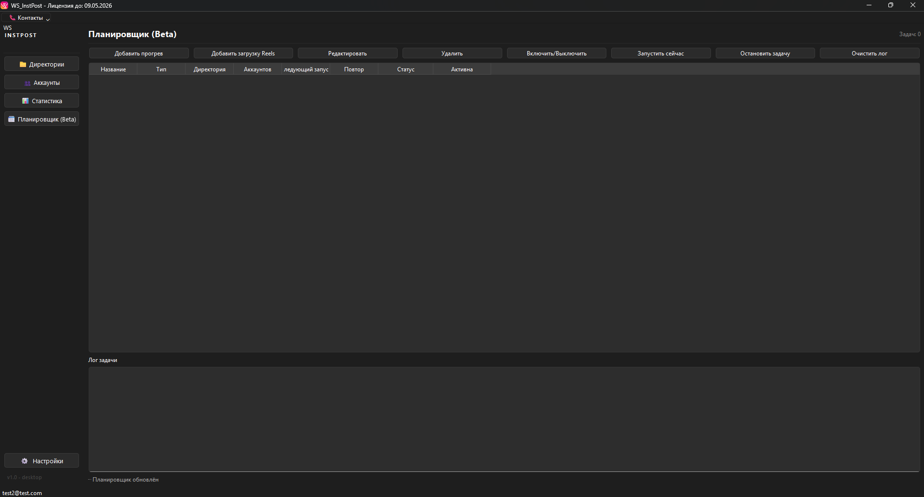Click the calendar icon of Планировщик (Beta)
Screen dimensions: 924x497
(x=12, y=120)
